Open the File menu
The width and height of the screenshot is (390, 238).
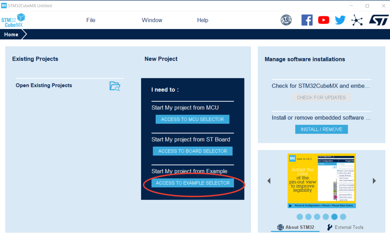[91, 20]
